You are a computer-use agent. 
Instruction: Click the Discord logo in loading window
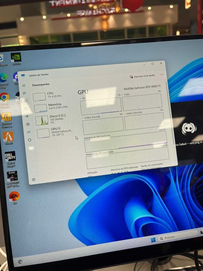(189, 128)
